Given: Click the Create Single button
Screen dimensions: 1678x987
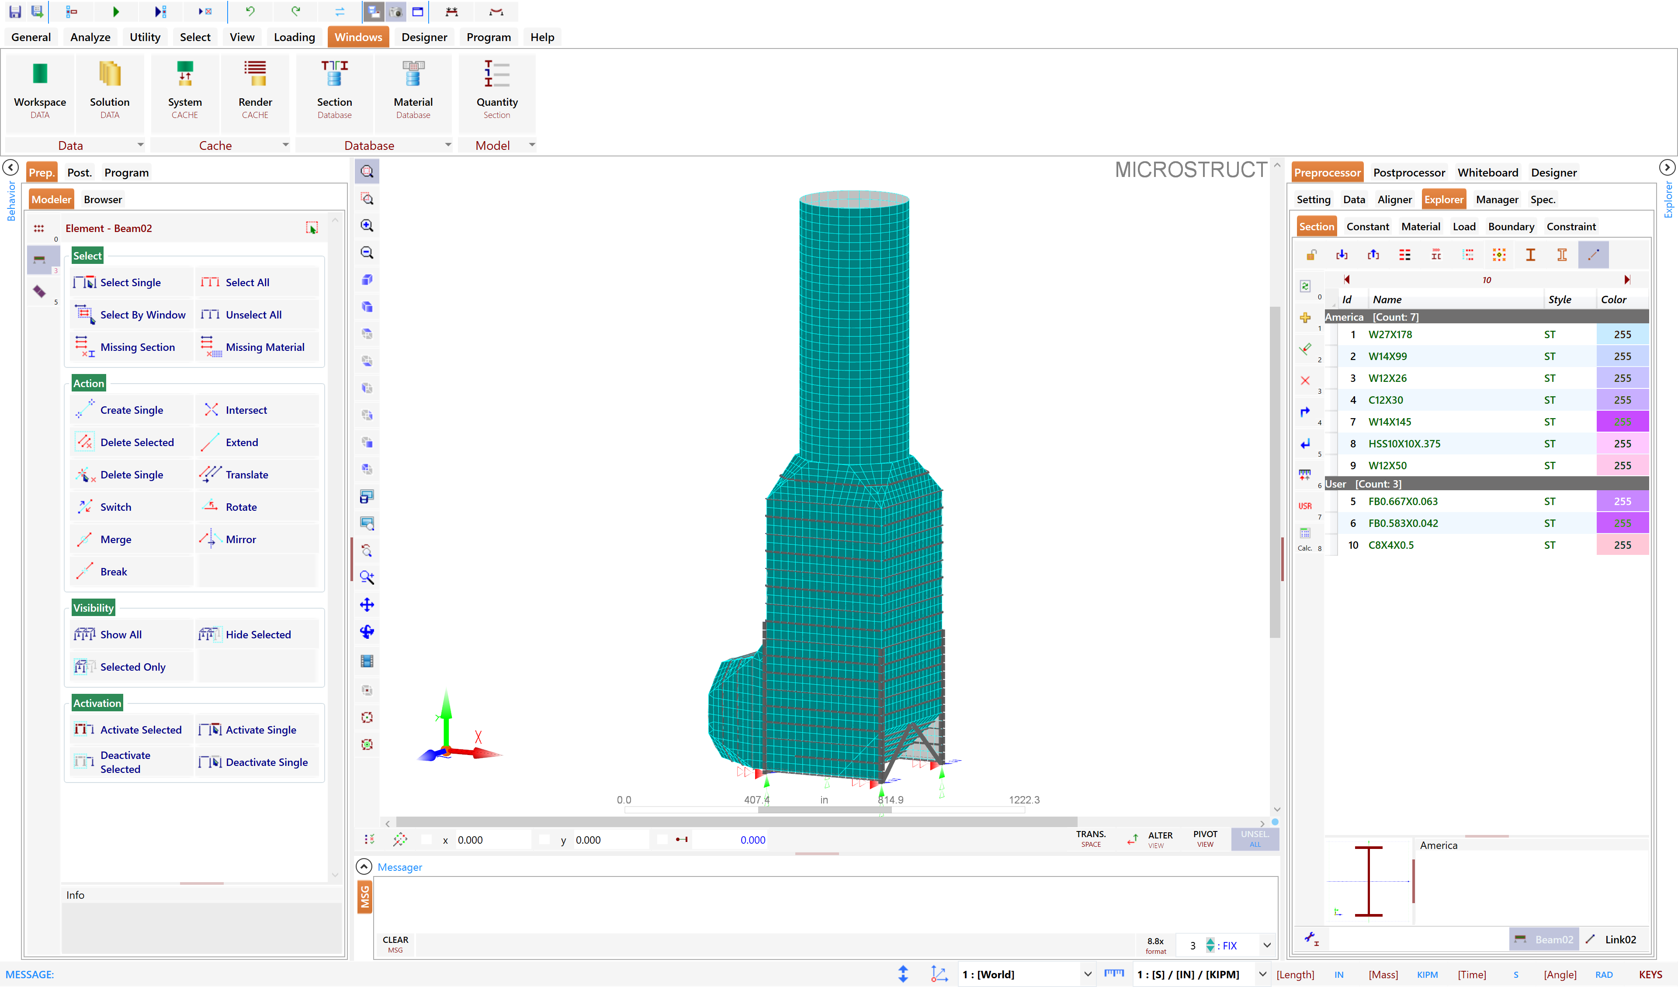Looking at the screenshot, I should (132, 409).
